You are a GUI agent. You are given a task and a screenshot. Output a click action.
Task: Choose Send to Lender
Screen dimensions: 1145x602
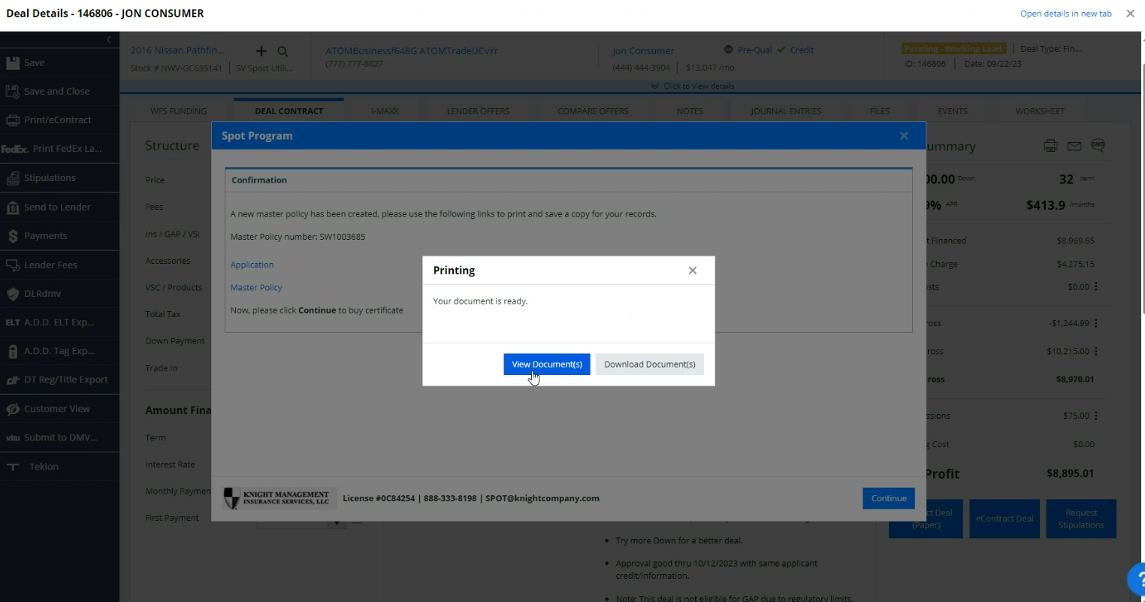click(x=59, y=207)
